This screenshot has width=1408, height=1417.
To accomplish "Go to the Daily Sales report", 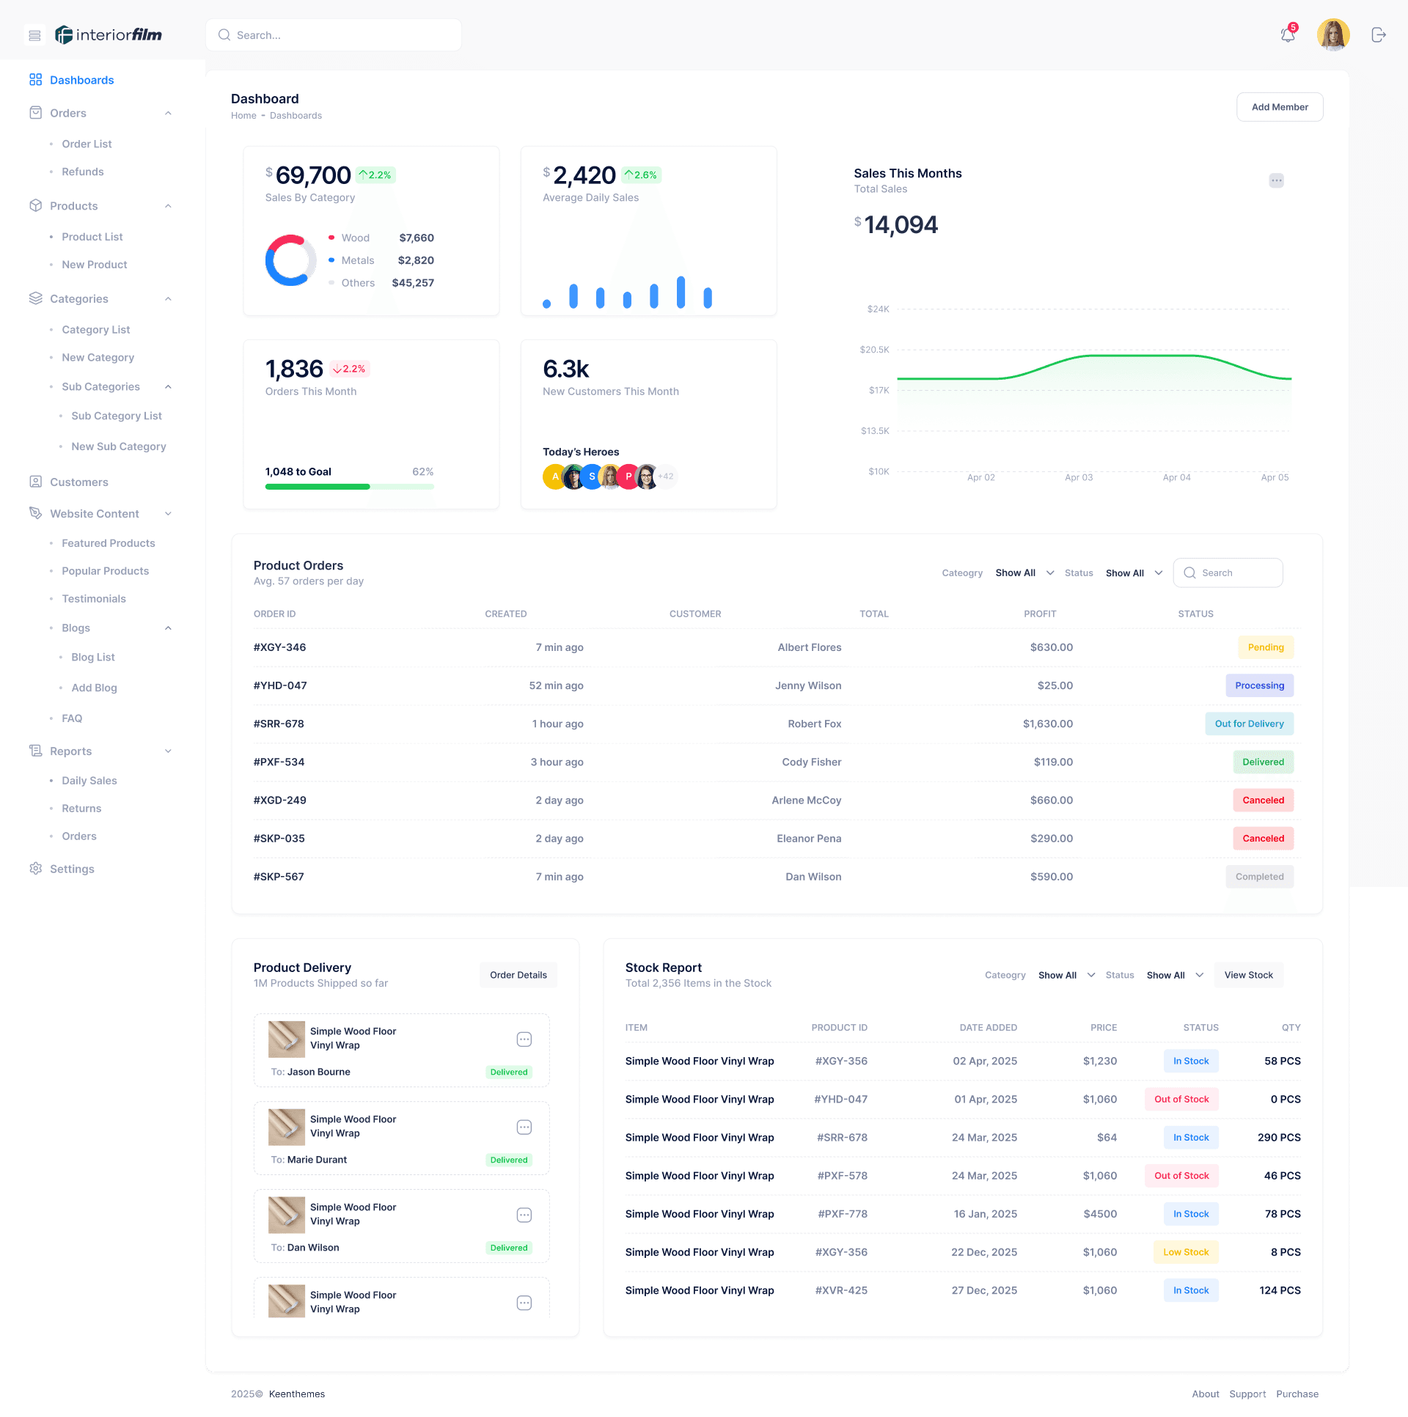I will [89, 781].
